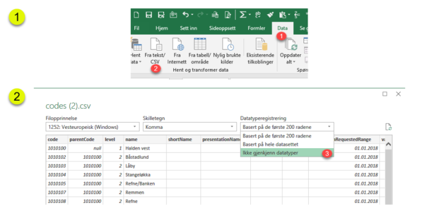Click the 'Båstadlund' name cell
The height and width of the screenshot is (213, 439).
coord(145,157)
